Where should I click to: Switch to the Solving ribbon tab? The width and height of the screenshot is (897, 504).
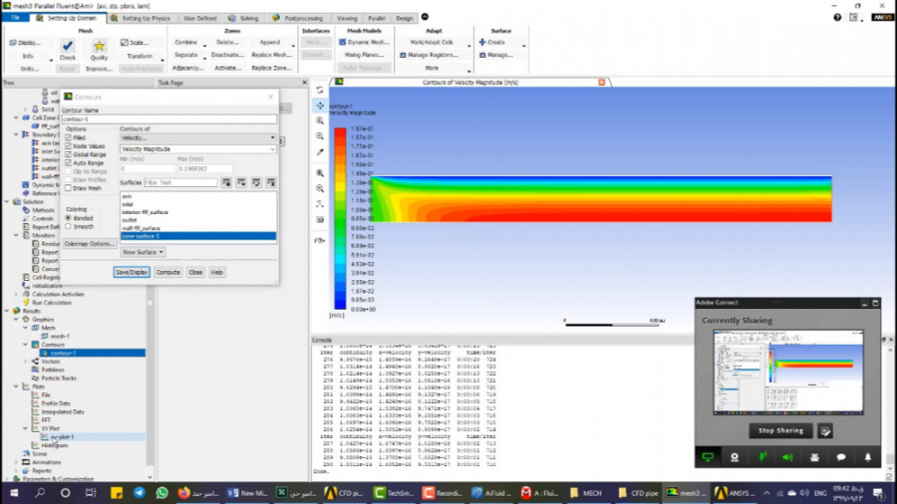pyautogui.click(x=243, y=18)
